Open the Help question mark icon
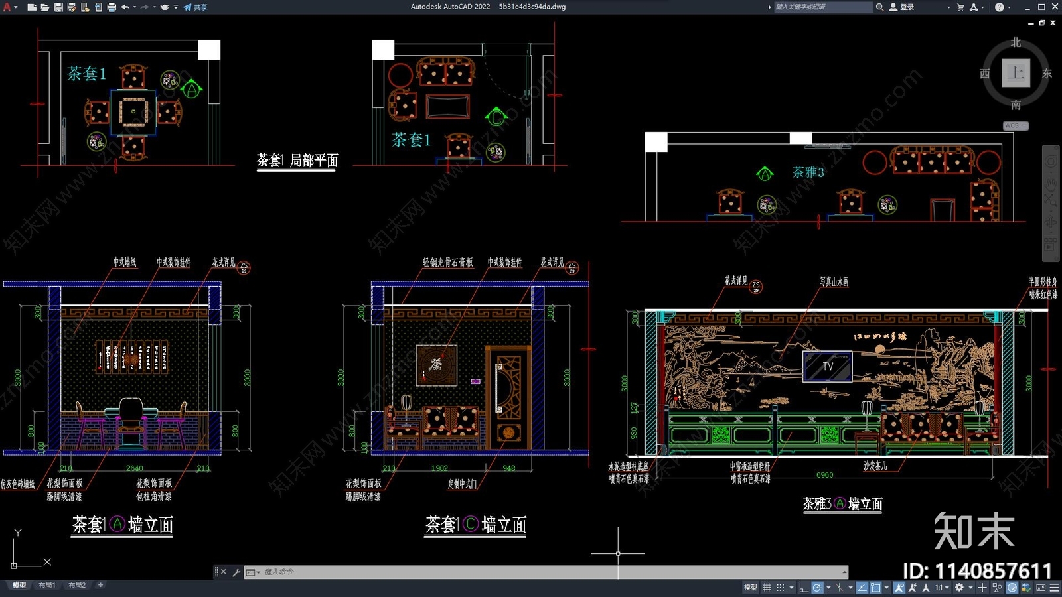Image resolution: width=1062 pixels, height=597 pixels. coord(999,7)
